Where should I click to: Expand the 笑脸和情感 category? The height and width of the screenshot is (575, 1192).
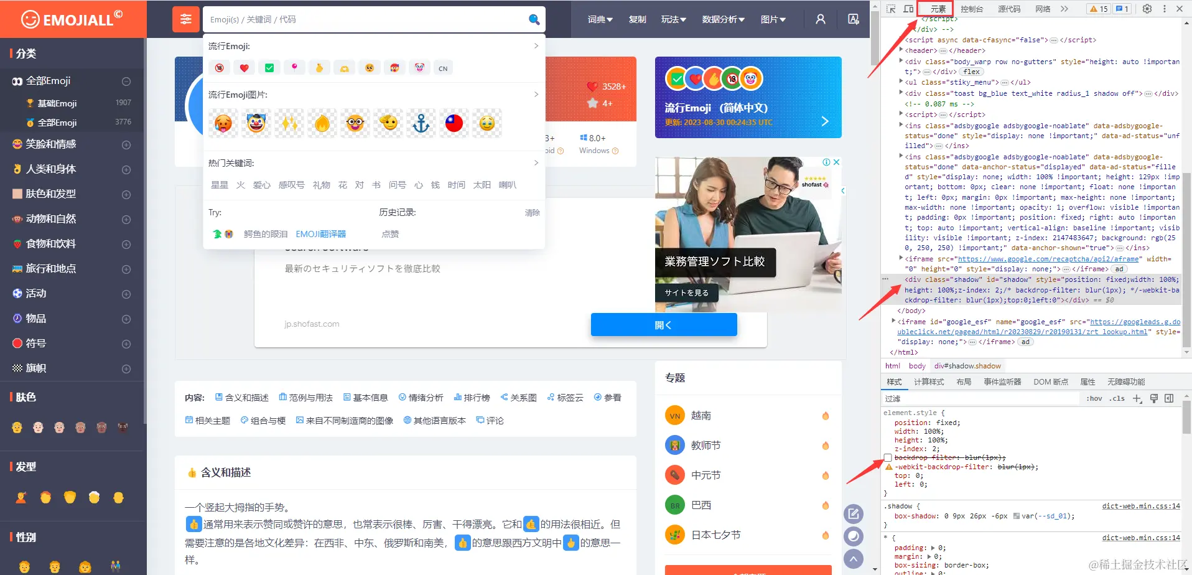click(126, 144)
